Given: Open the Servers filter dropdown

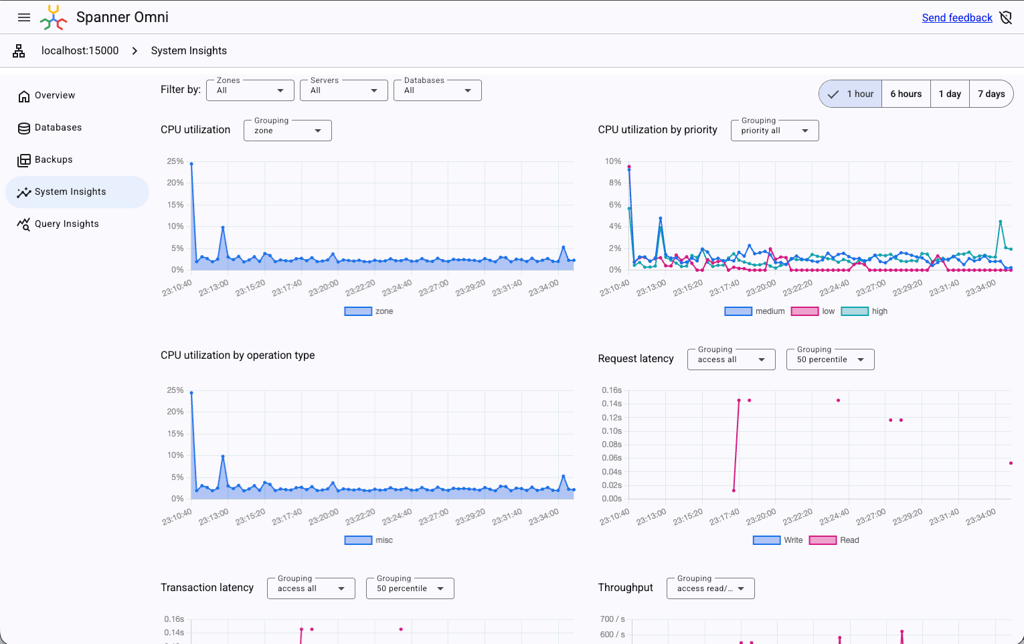Looking at the screenshot, I should click(x=345, y=90).
